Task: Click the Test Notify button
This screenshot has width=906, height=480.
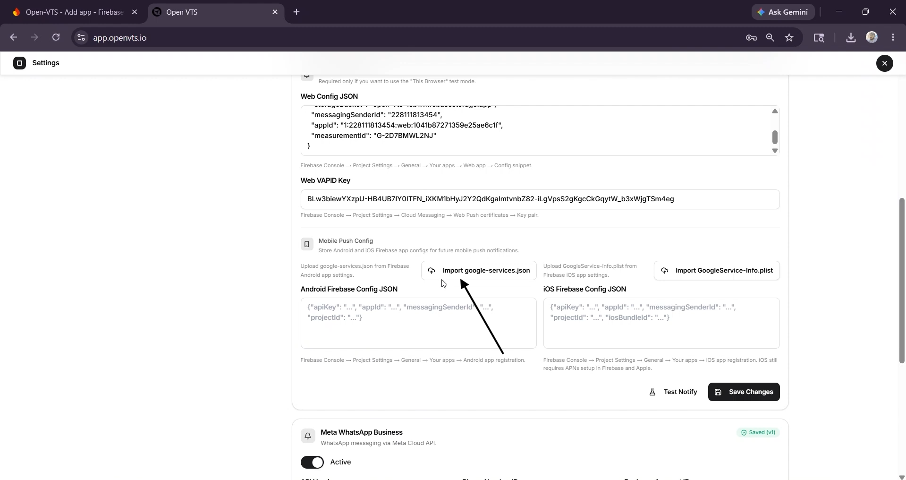Action: (x=673, y=392)
